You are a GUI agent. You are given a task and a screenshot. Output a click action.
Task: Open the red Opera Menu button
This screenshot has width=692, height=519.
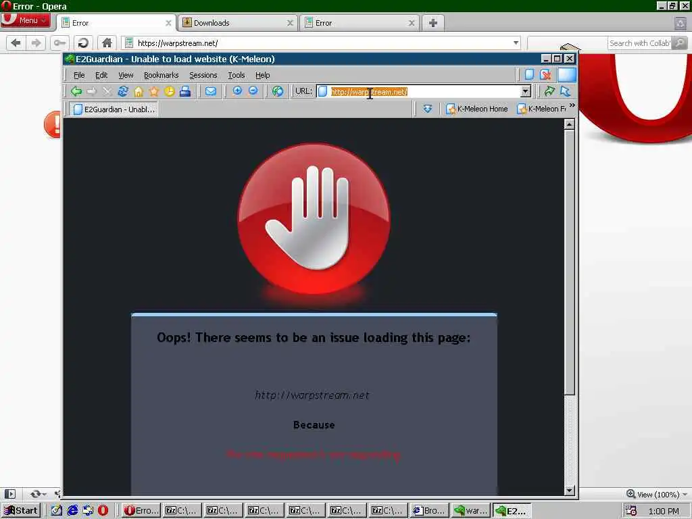coord(25,20)
